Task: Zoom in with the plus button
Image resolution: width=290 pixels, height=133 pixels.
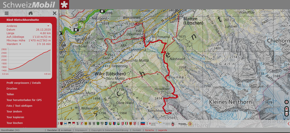Action: [x=286, y=109]
